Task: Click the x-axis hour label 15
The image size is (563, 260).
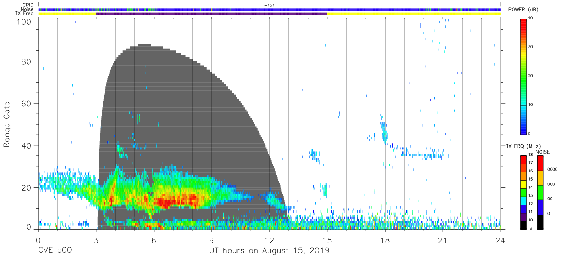Action: pos(327,240)
